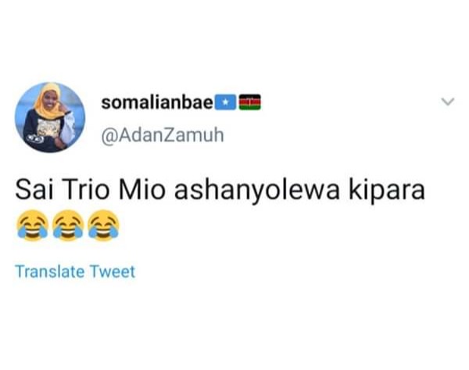469x370 pixels.
Task: Click the word 'kipara' in the tweet
Action: tap(387, 192)
